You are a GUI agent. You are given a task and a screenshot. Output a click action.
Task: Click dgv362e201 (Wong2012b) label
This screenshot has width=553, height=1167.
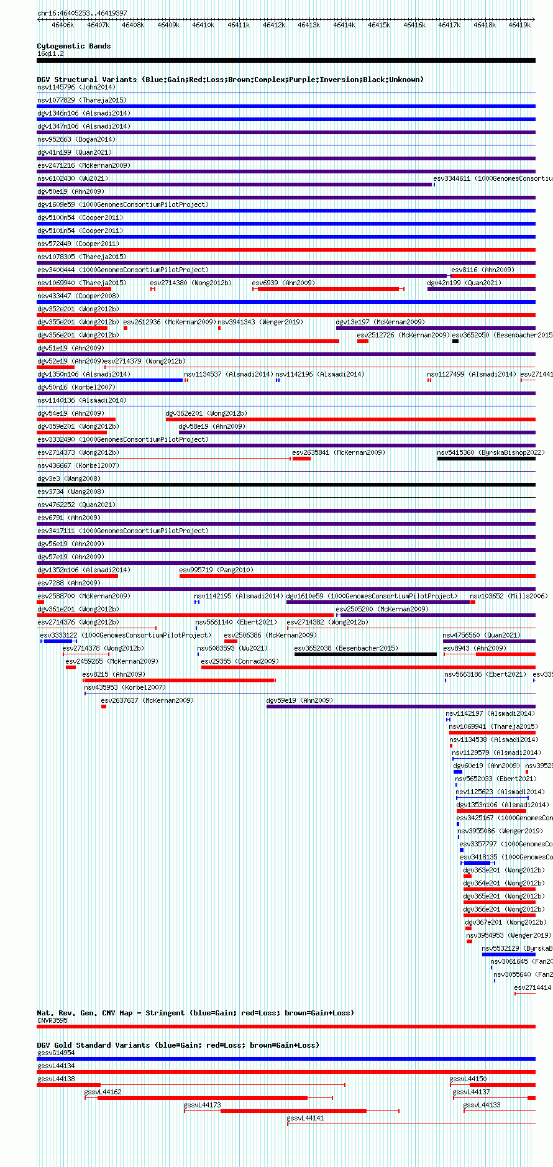pos(206,413)
